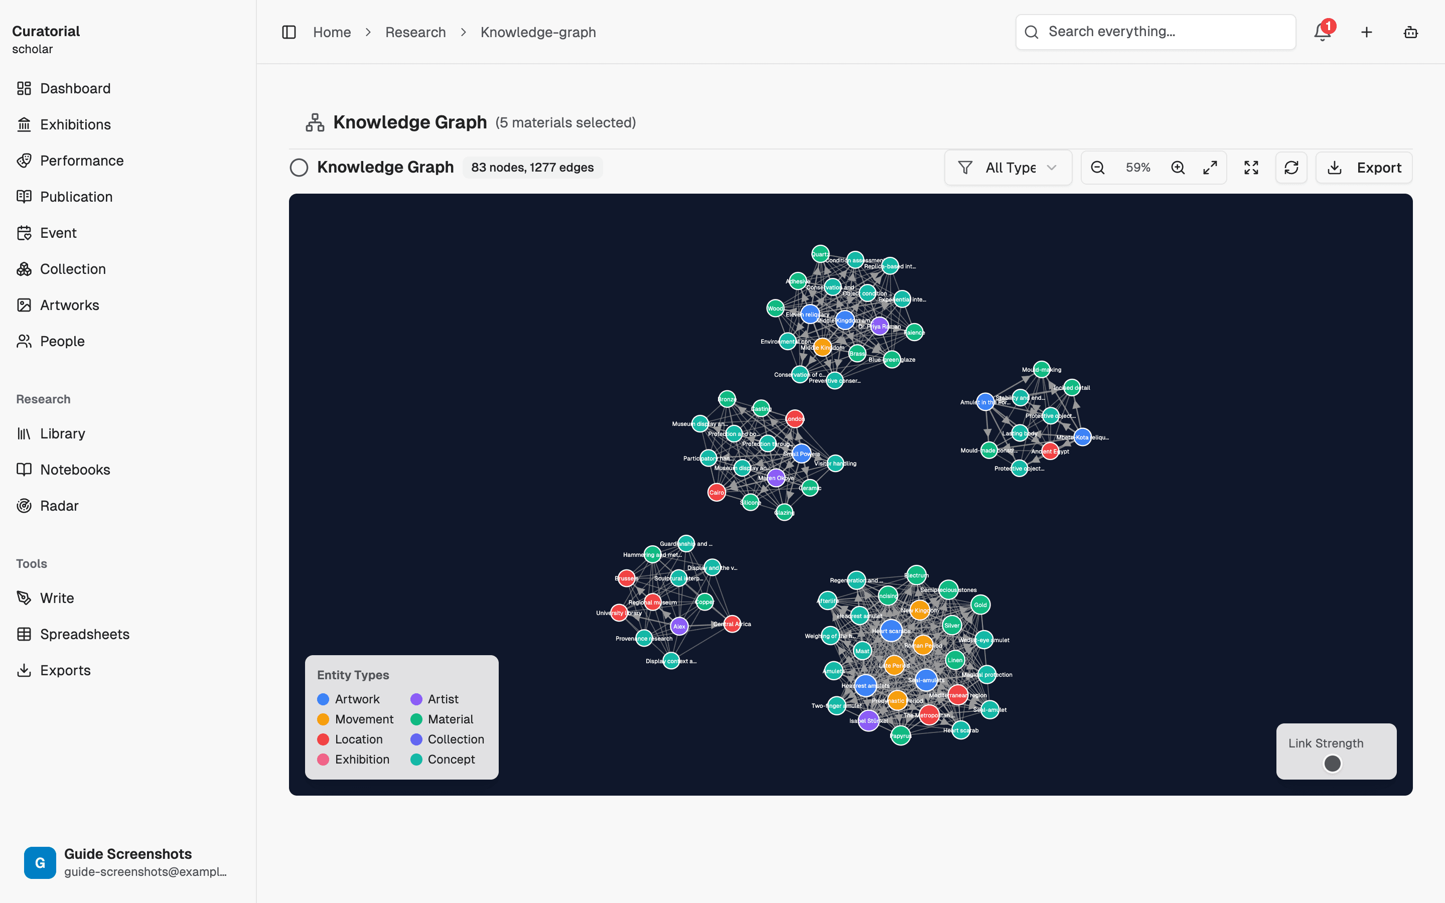Focus the Search everything field
1445x903 pixels.
[1155, 32]
